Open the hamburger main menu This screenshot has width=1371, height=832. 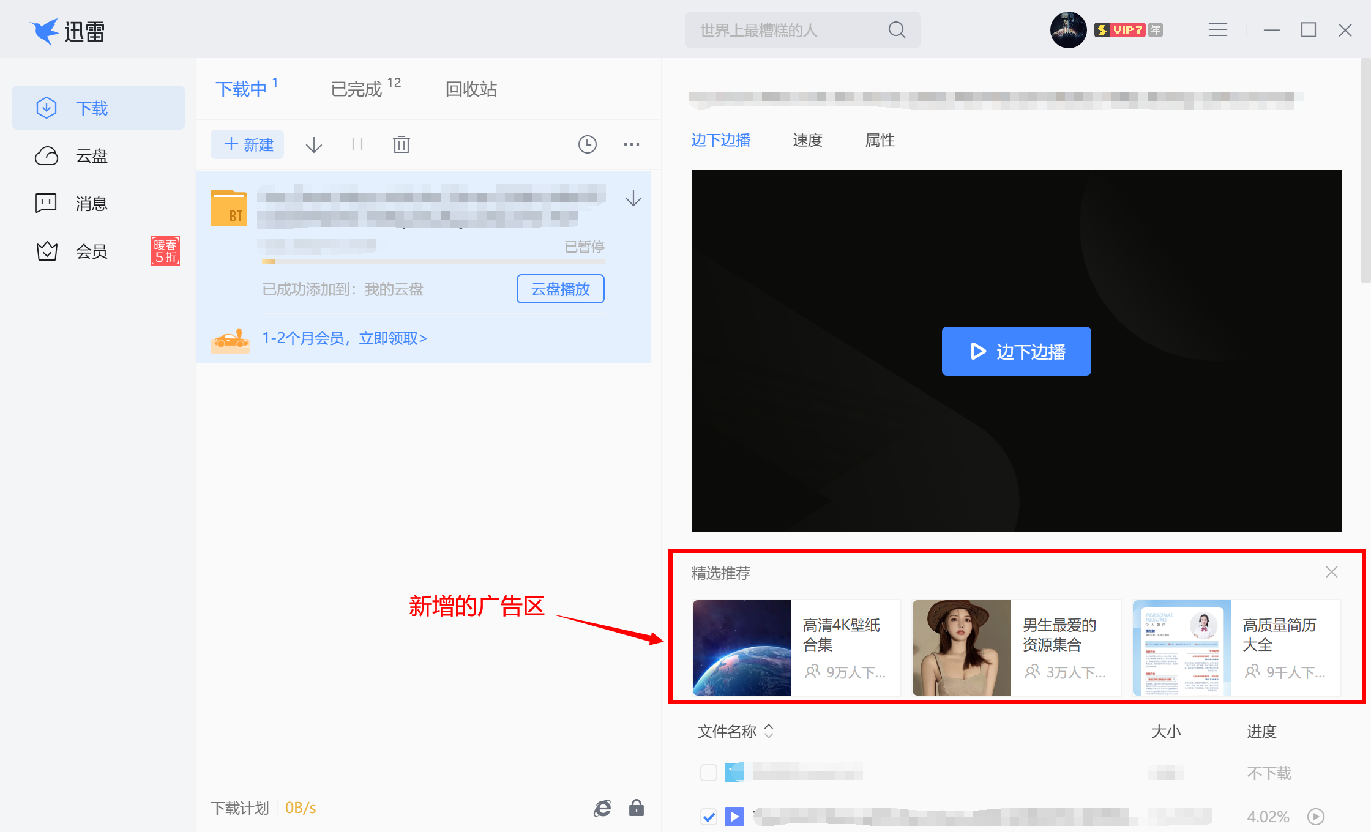tap(1217, 29)
